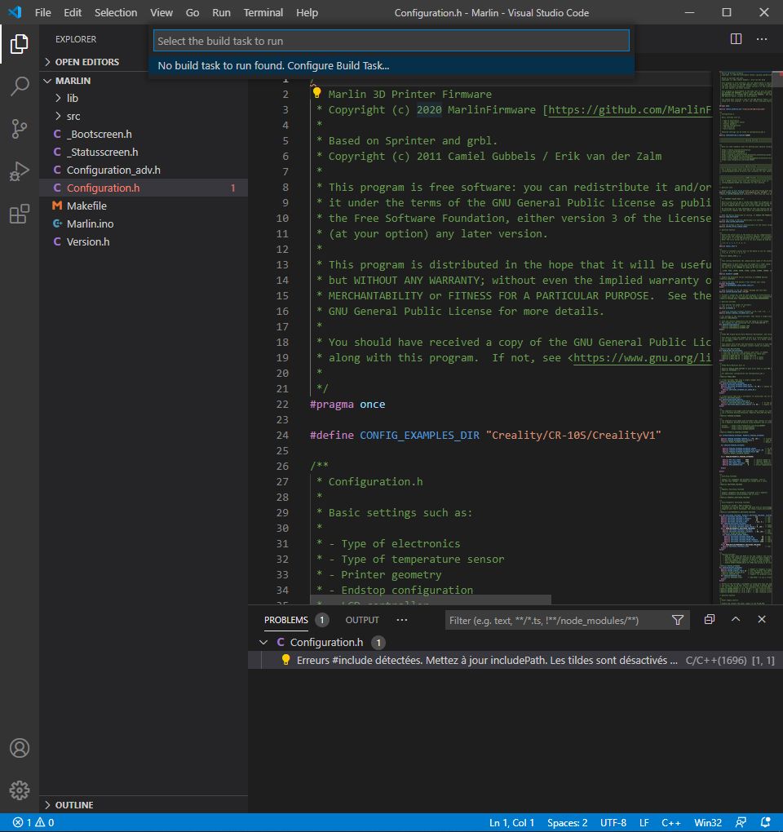This screenshot has height=832, width=783.
Task: Open the Search view icon
Action: [19, 86]
